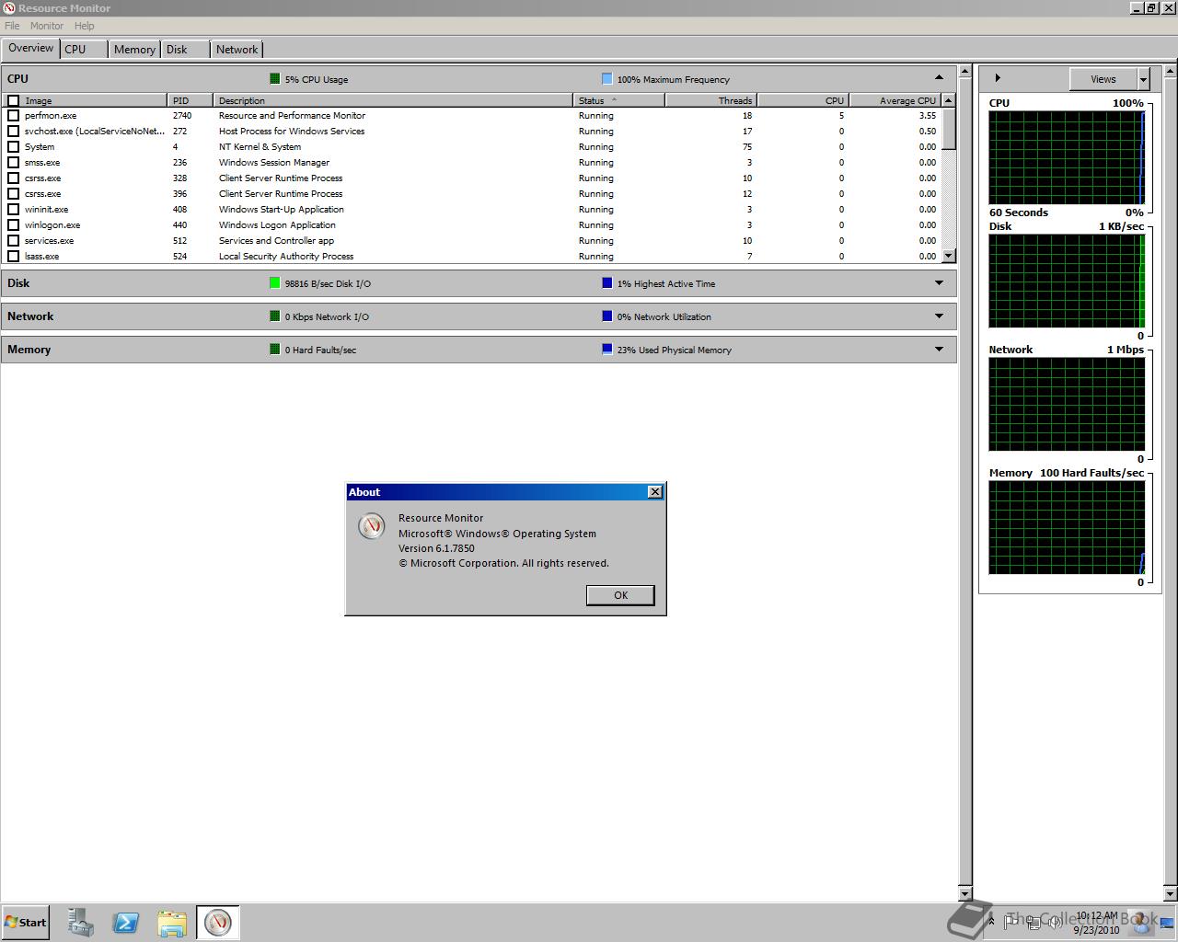Click the green CPU Usage indicator square

pos(274,79)
